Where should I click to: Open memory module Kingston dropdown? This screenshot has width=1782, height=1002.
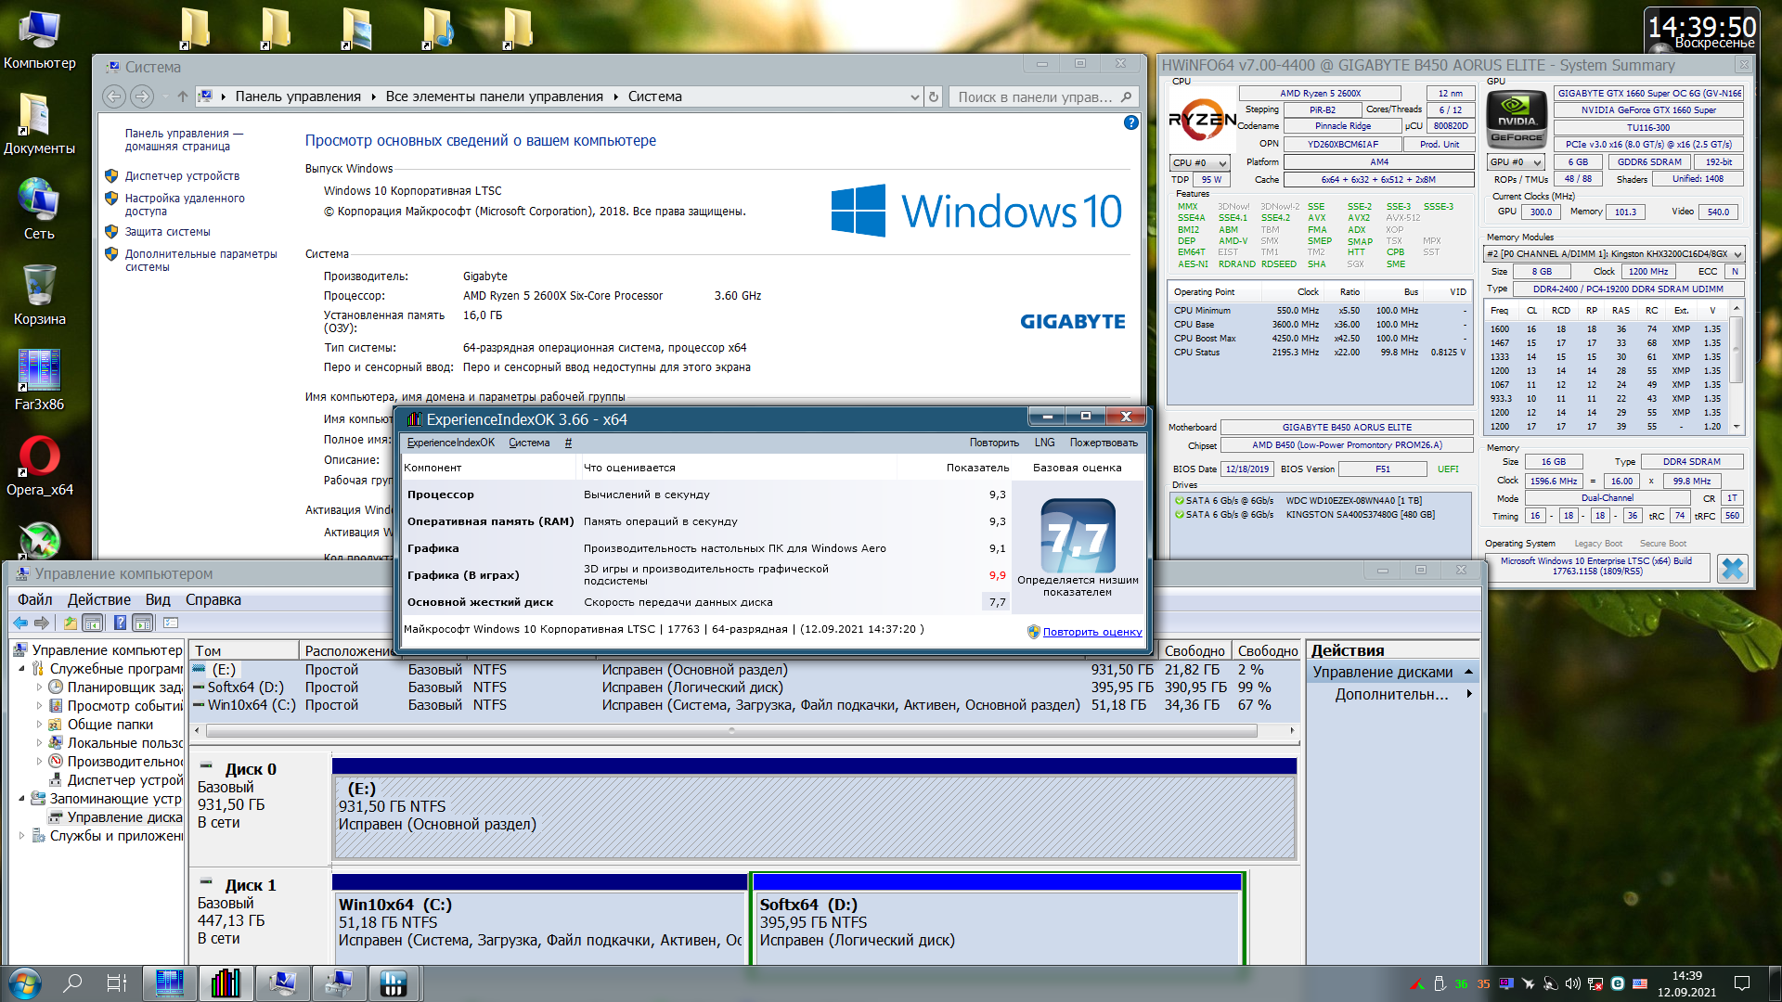pos(1614,253)
